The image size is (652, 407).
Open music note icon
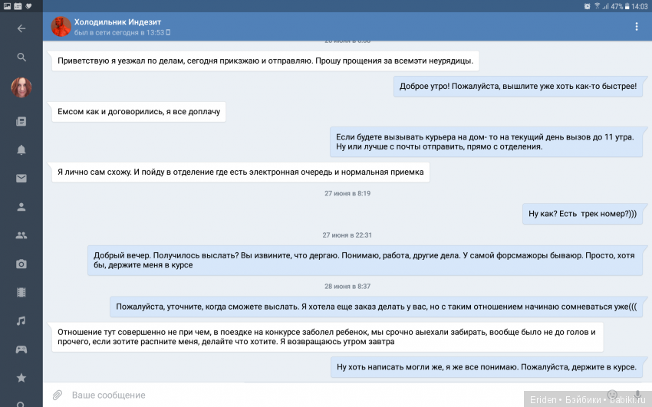pos(21,320)
